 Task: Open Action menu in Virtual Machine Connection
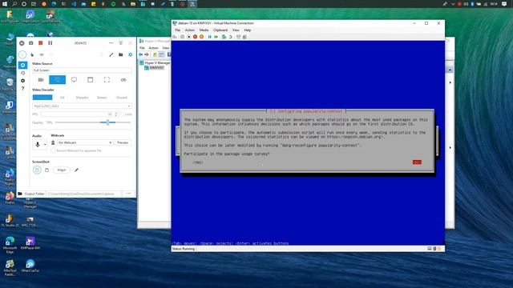190,30
